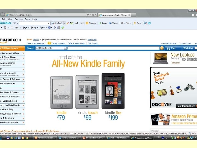
Task: Go to browser Home via house icon
Action: (193, 15)
